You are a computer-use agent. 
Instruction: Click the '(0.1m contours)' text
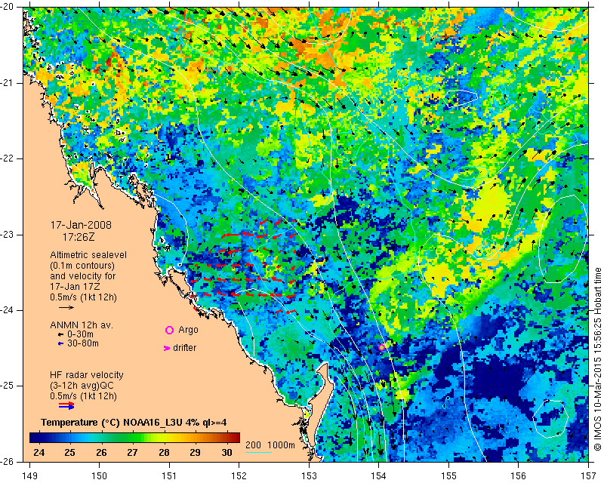82,266
